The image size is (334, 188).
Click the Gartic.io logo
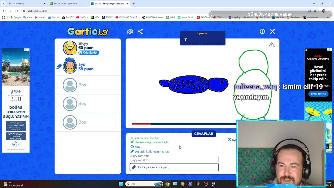(x=88, y=32)
